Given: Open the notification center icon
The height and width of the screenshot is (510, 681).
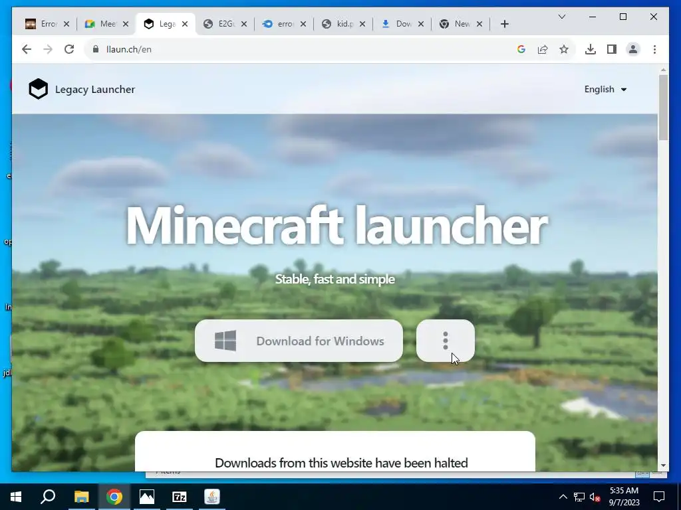Looking at the screenshot, I should [659, 497].
